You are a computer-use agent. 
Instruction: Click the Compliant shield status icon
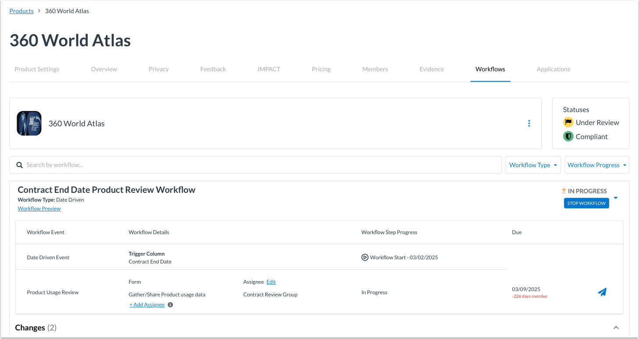[x=568, y=136]
